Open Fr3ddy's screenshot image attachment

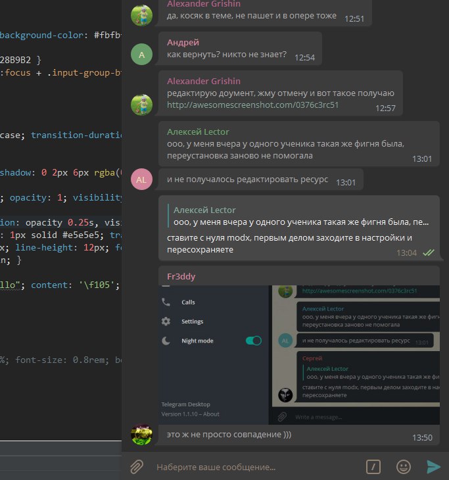click(x=299, y=355)
